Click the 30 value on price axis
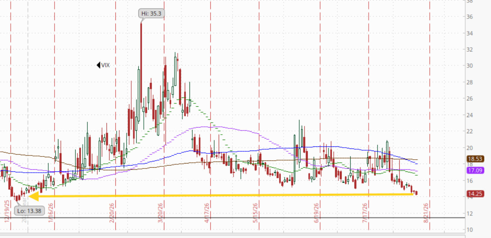491x238 pixels. pyautogui.click(x=470, y=66)
